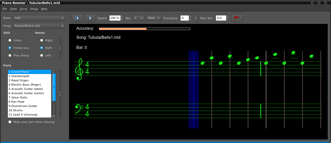Image resolution: width=331 pixels, height=143 pixels.
Task: Click the Start Bar input field
Action: (x=221, y=18)
